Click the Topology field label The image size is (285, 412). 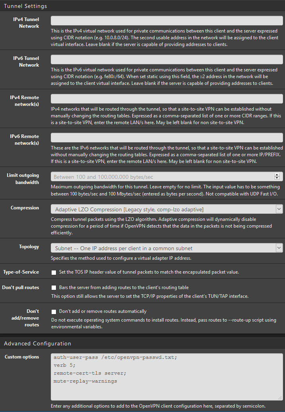[29, 247]
